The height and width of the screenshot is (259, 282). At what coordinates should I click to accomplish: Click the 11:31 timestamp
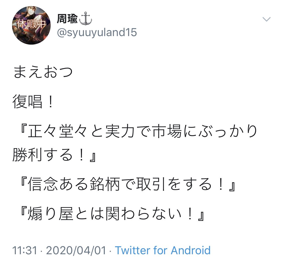25,250
